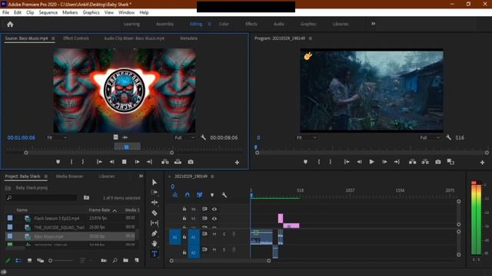
Task: Click Automate to Sequence icon
Action: [x=104, y=260]
